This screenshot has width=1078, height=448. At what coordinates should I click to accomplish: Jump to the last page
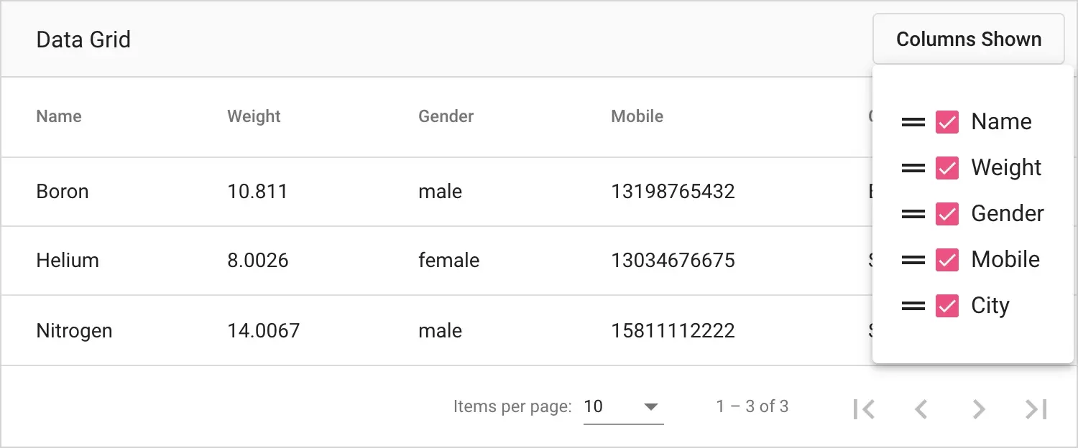(x=1036, y=409)
